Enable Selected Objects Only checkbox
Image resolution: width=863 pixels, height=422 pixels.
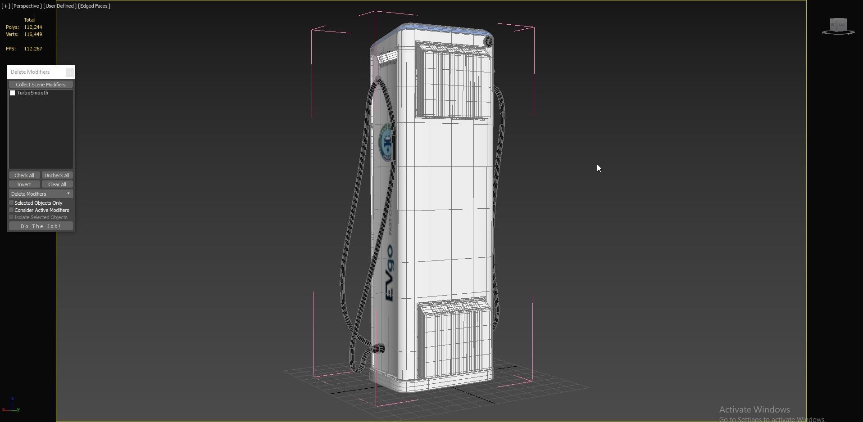[12, 203]
